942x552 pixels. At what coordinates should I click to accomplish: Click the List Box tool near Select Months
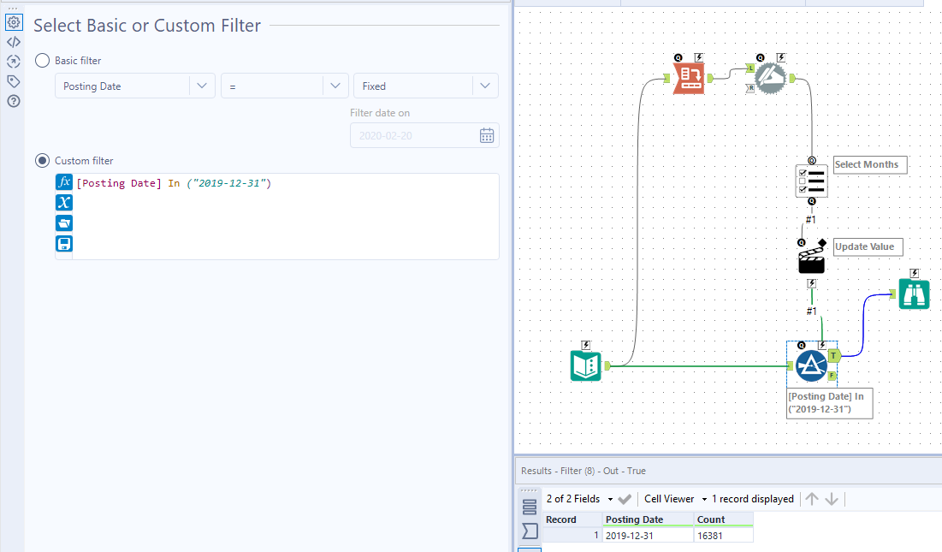pyautogui.click(x=811, y=181)
